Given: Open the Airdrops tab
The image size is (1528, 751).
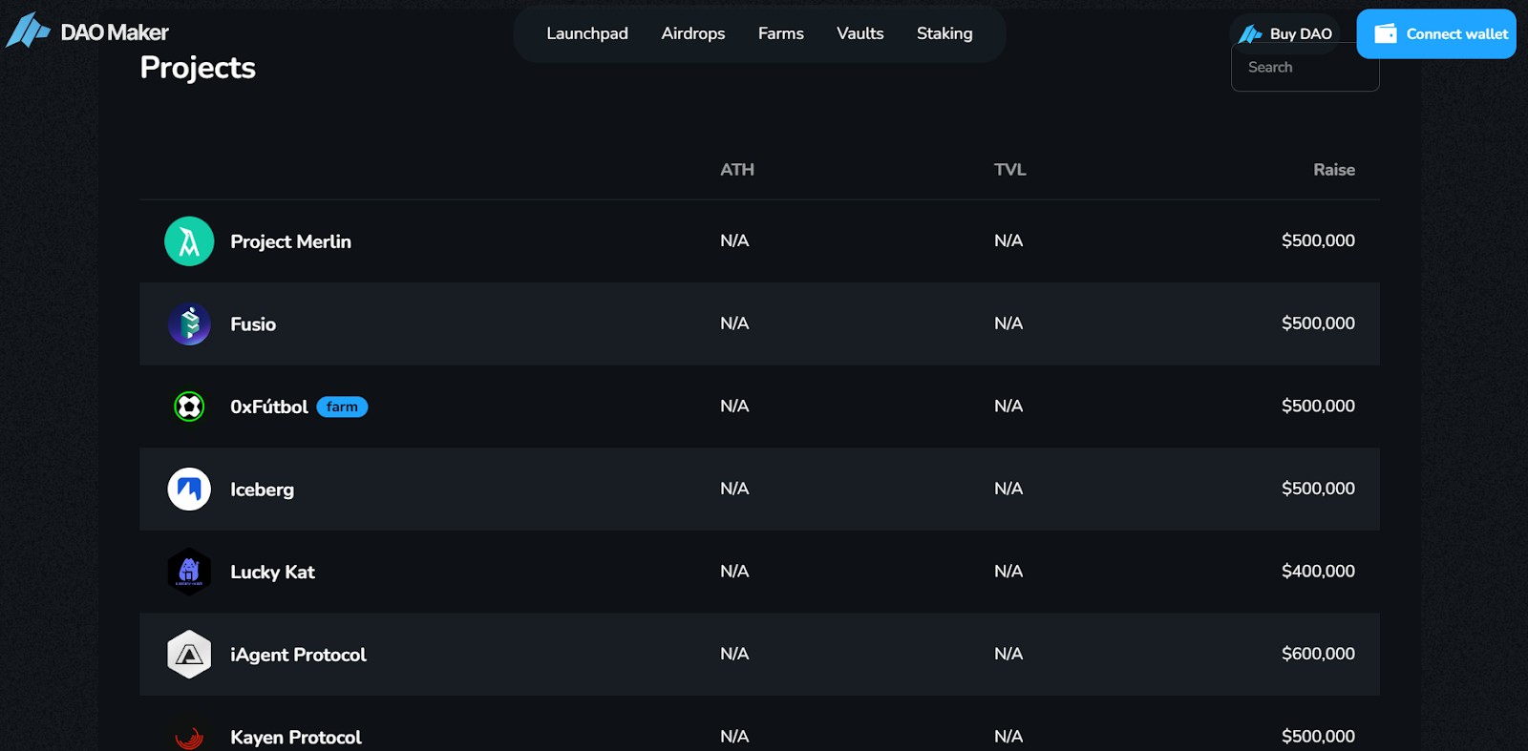Looking at the screenshot, I should 693,33.
